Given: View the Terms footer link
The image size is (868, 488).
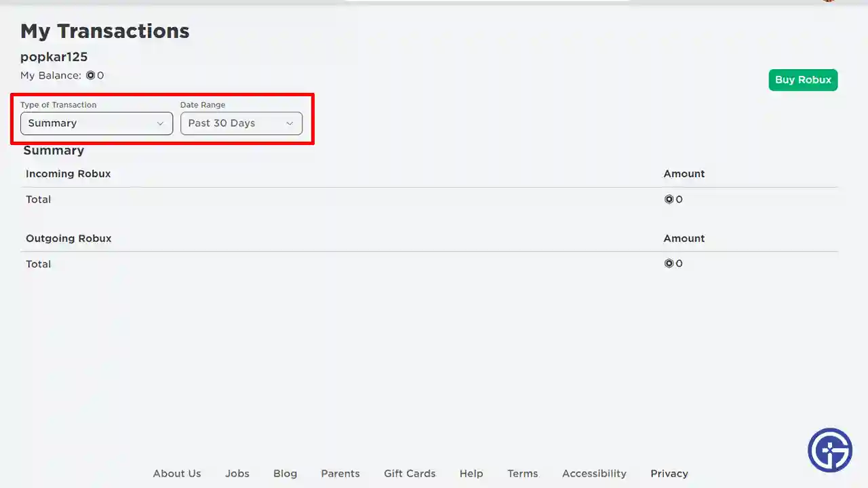Looking at the screenshot, I should (x=522, y=474).
